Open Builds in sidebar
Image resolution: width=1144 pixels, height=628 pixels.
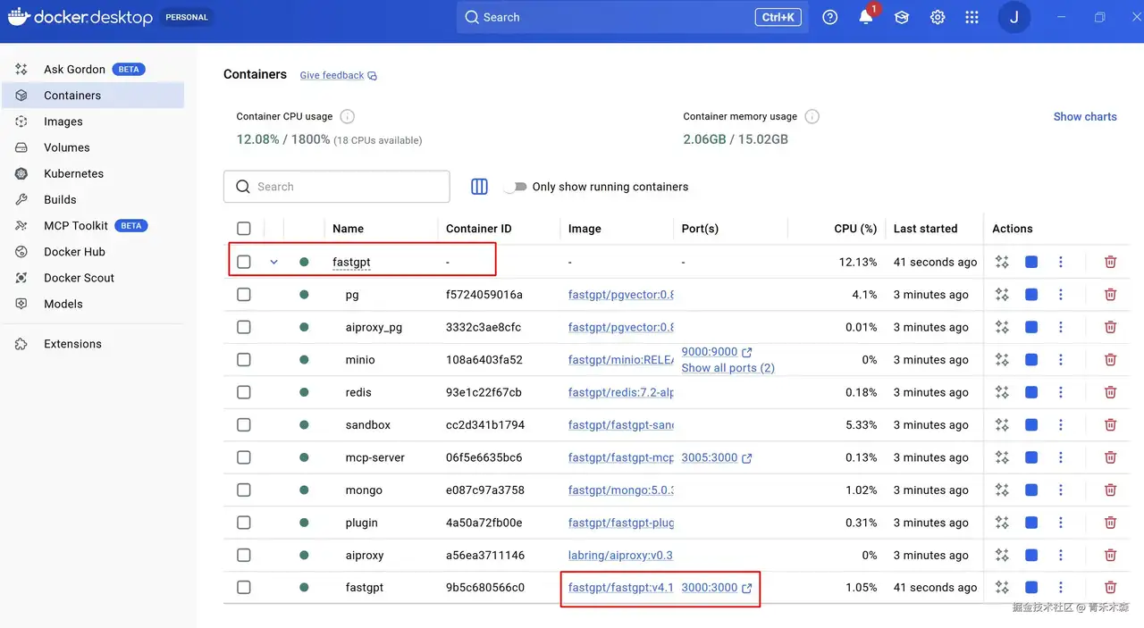93,199
